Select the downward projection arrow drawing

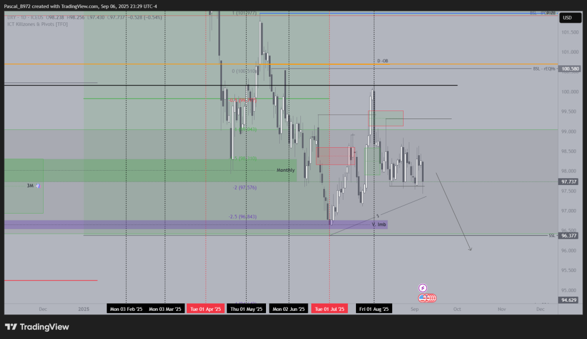[x=454, y=212]
